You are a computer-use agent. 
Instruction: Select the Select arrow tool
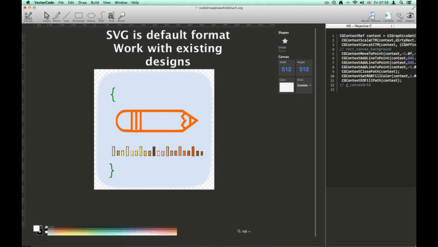click(47, 17)
